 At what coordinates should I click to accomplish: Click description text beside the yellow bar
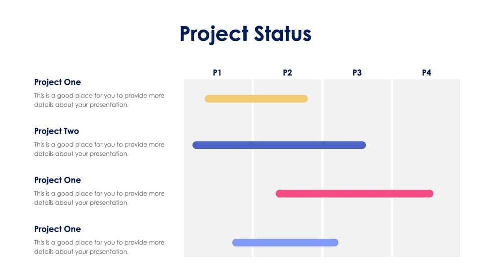point(99,100)
